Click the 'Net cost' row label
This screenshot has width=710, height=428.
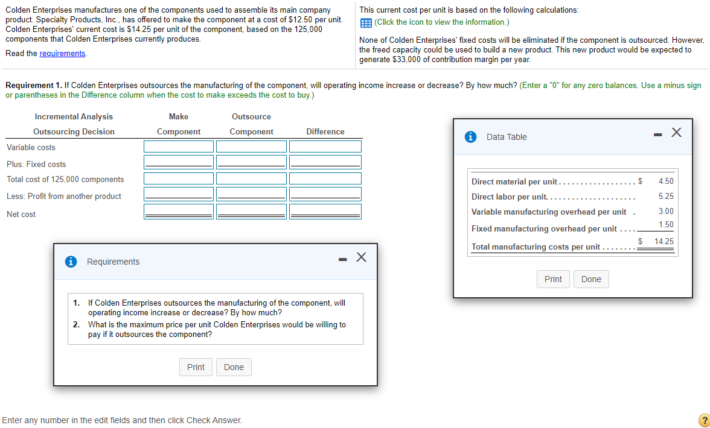(x=21, y=214)
